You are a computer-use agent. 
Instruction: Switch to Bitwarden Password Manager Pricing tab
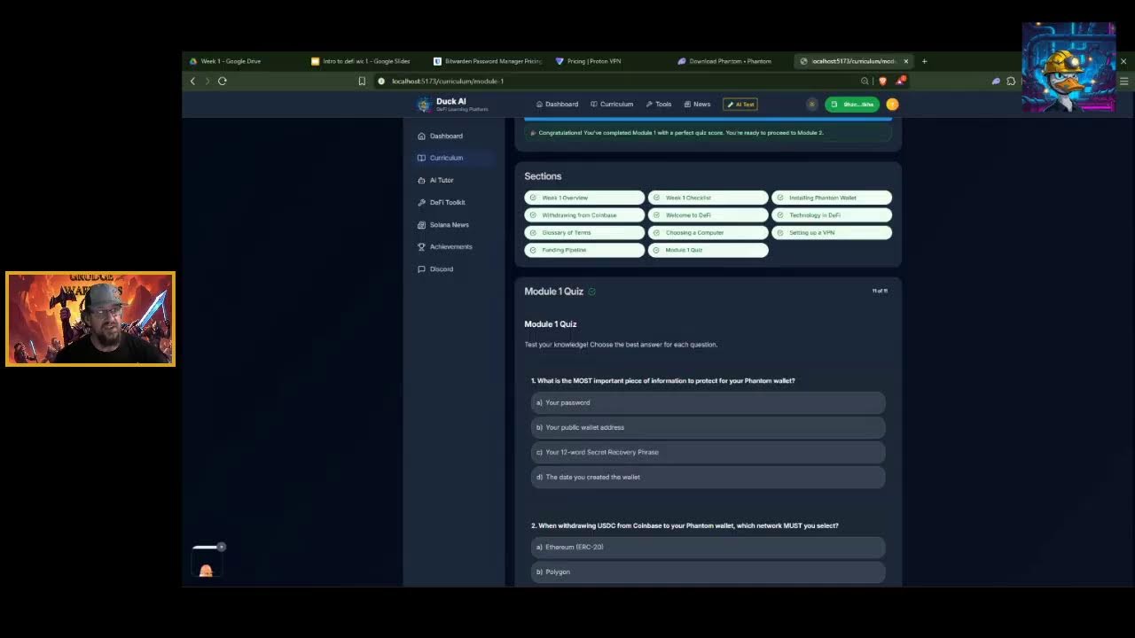pos(488,61)
